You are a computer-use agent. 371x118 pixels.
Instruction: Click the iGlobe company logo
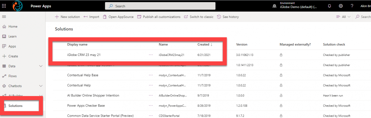pyautogui.click(x=17, y=6)
